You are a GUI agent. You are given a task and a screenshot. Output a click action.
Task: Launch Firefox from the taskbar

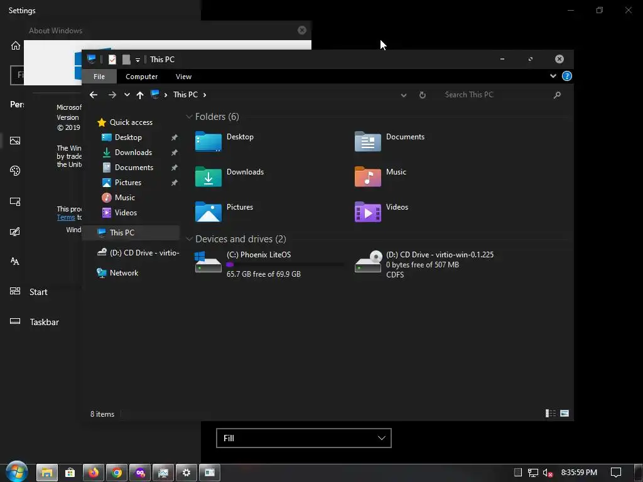pos(94,473)
